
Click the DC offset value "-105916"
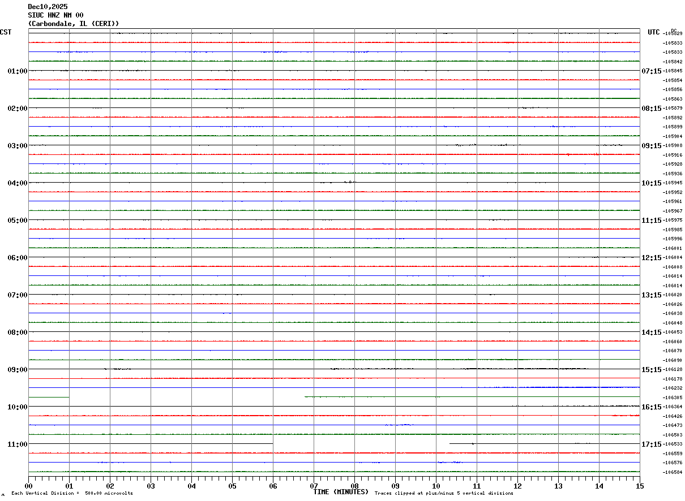pos(673,155)
